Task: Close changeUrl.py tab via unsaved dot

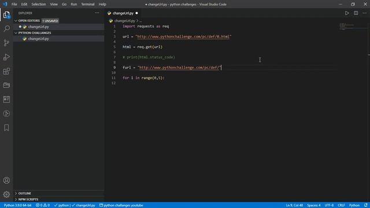Action: coord(136,13)
